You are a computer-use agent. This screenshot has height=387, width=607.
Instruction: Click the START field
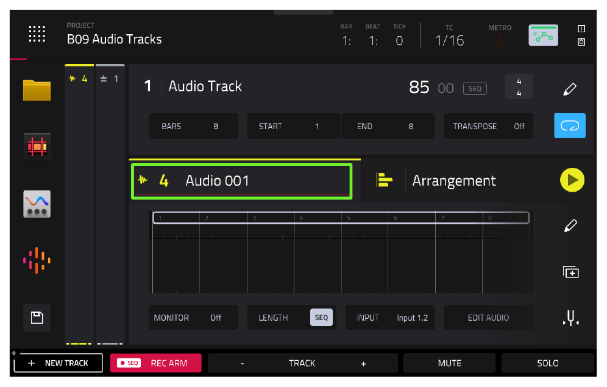[x=293, y=126]
